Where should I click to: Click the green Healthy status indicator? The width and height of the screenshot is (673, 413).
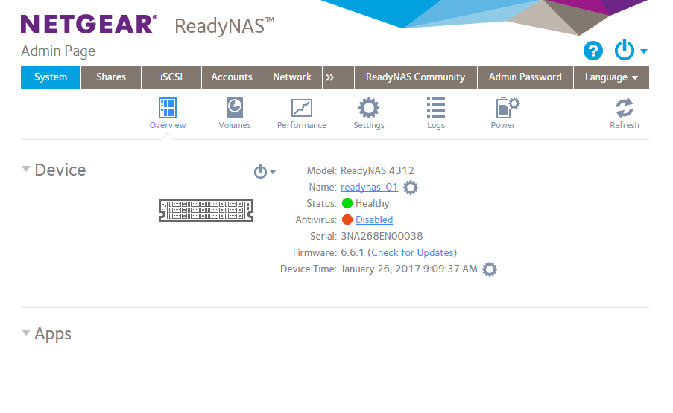(x=347, y=203)
